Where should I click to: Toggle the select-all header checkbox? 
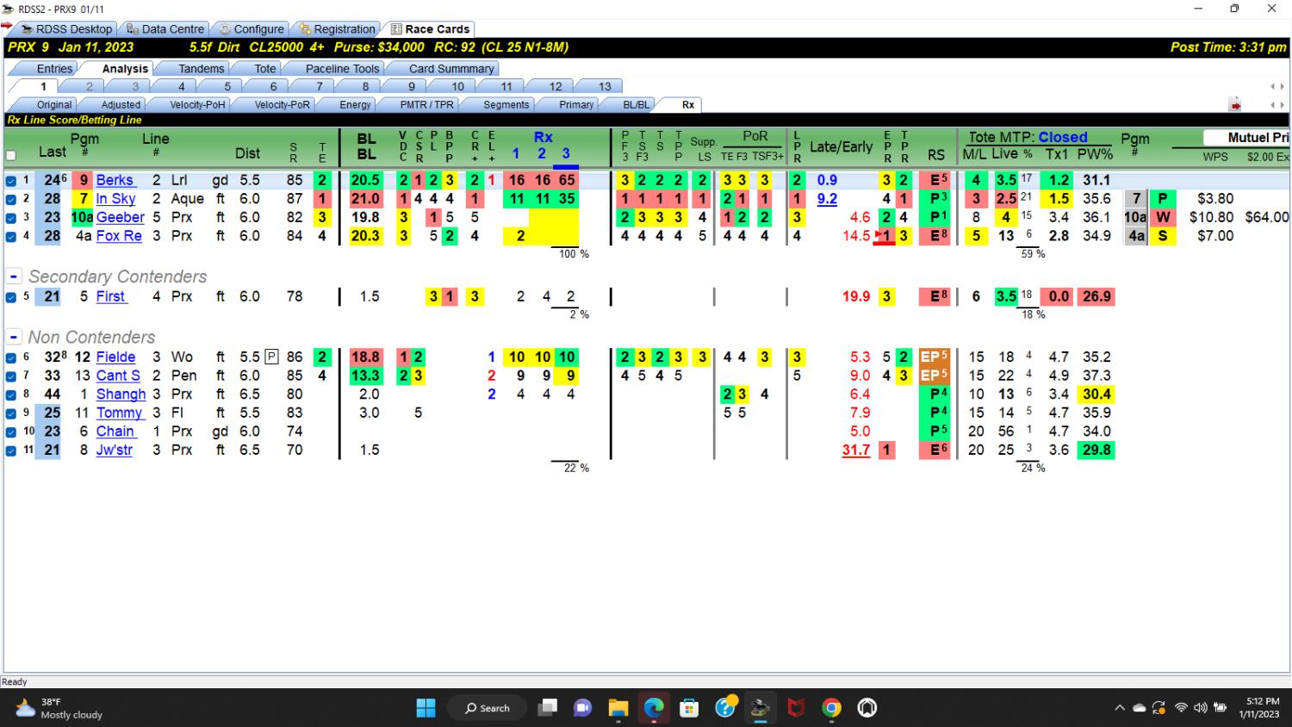tap(11, 156)
